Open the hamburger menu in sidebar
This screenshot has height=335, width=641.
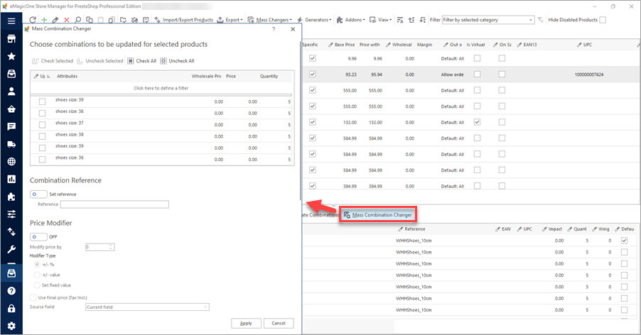click(11, 21)
